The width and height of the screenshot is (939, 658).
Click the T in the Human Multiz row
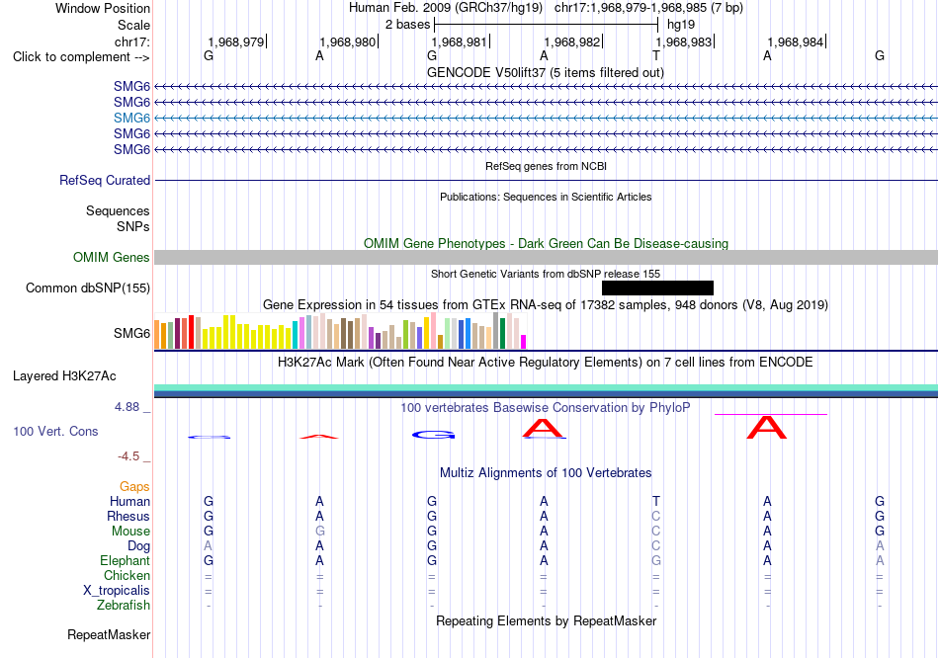[x=655, y=501]
